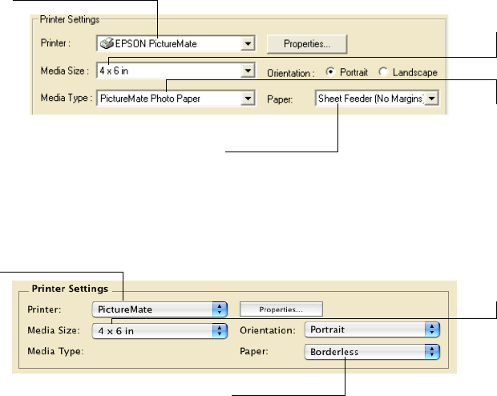497x396 pixels.
Task: Click the Mac 'Media Type:' label
Action: [x=55, y=351]
